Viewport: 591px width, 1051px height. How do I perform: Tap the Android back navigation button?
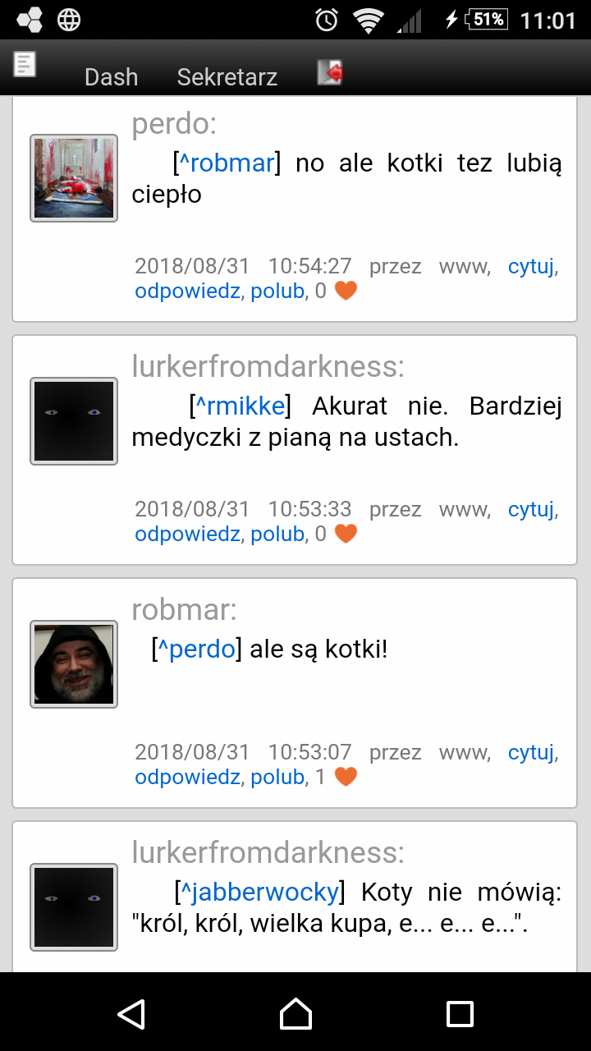click(131, 1013)
